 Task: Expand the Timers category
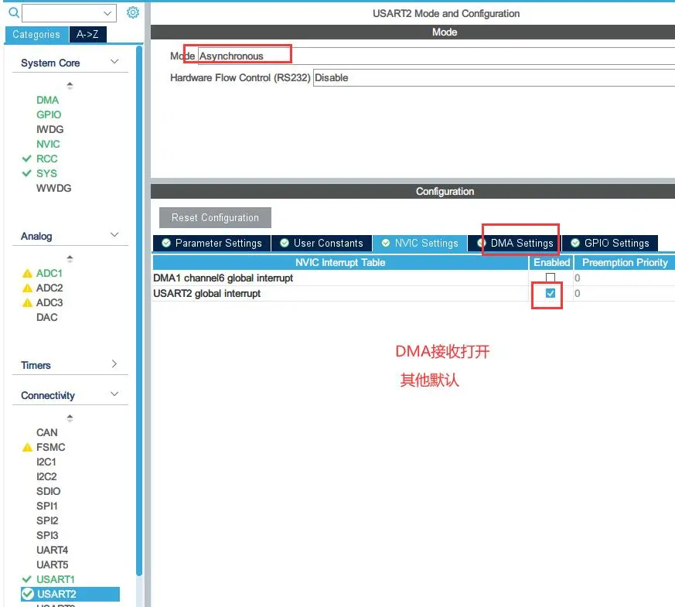coord(114,364)
